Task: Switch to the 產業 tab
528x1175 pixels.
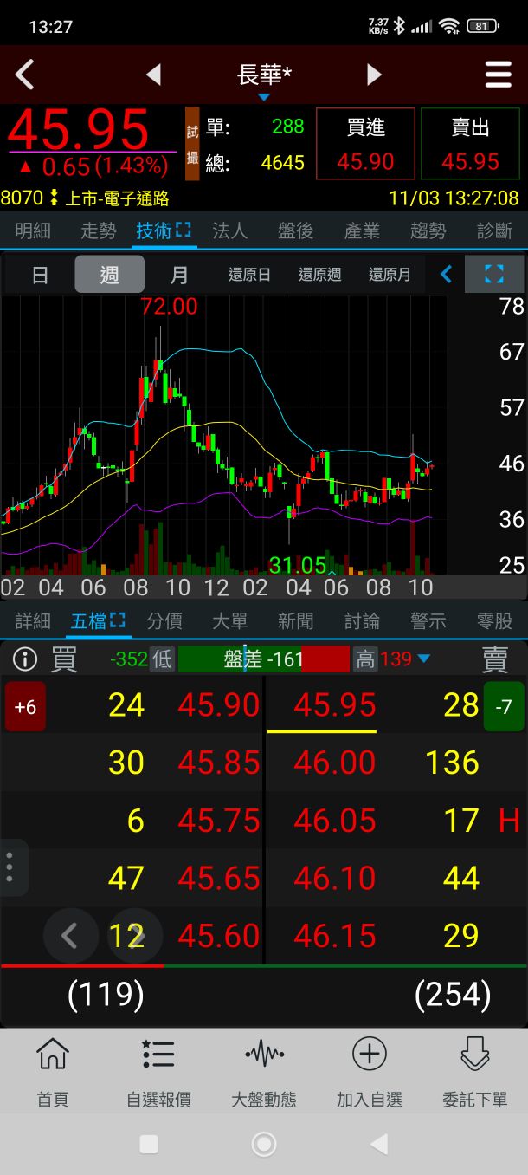Action: [x=362, y=230]
